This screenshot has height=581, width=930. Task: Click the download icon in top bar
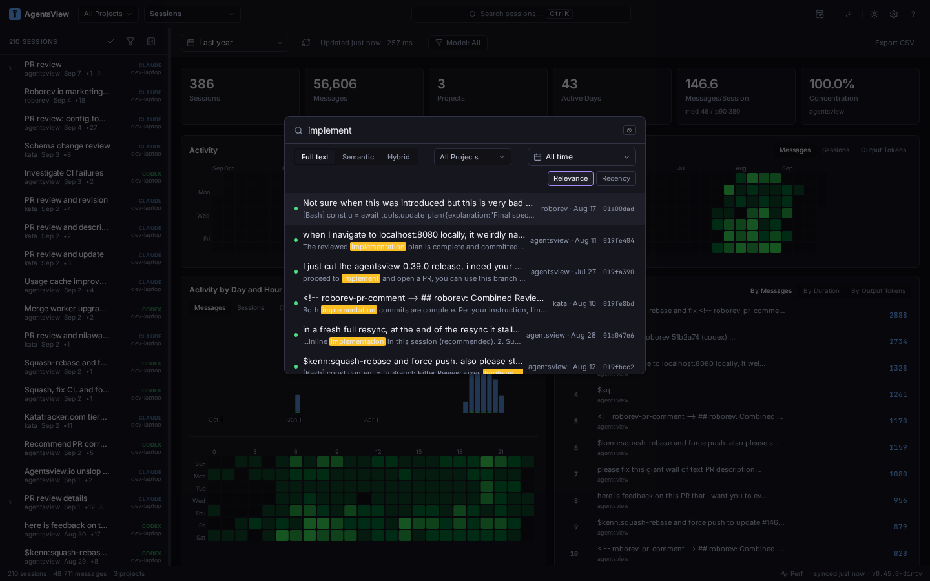tap(849, 14)
